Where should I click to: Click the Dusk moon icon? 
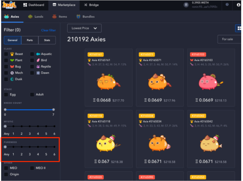click(x=12, y=79)
